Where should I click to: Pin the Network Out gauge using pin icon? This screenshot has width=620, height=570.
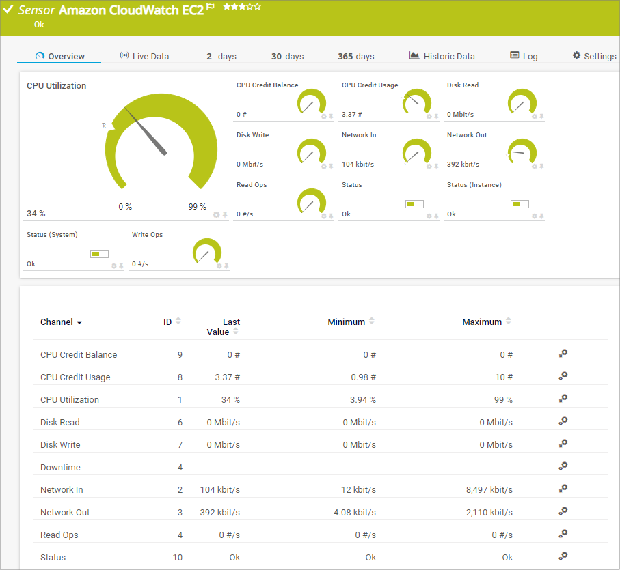pyautogui.click(x=540, y=167)
